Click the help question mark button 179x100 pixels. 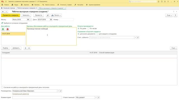tap(175, 15)
